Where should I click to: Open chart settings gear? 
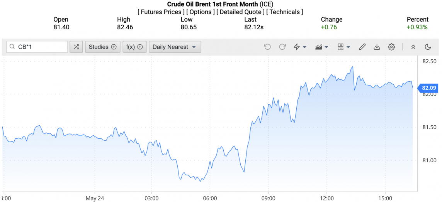point(391,47)
